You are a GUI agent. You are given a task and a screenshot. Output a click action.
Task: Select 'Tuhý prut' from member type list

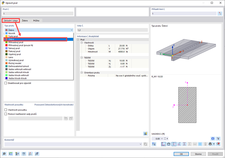pos(39,36)
